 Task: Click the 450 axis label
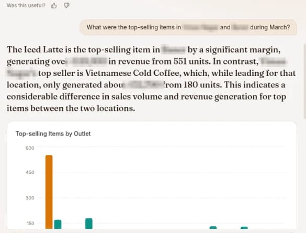30,172
